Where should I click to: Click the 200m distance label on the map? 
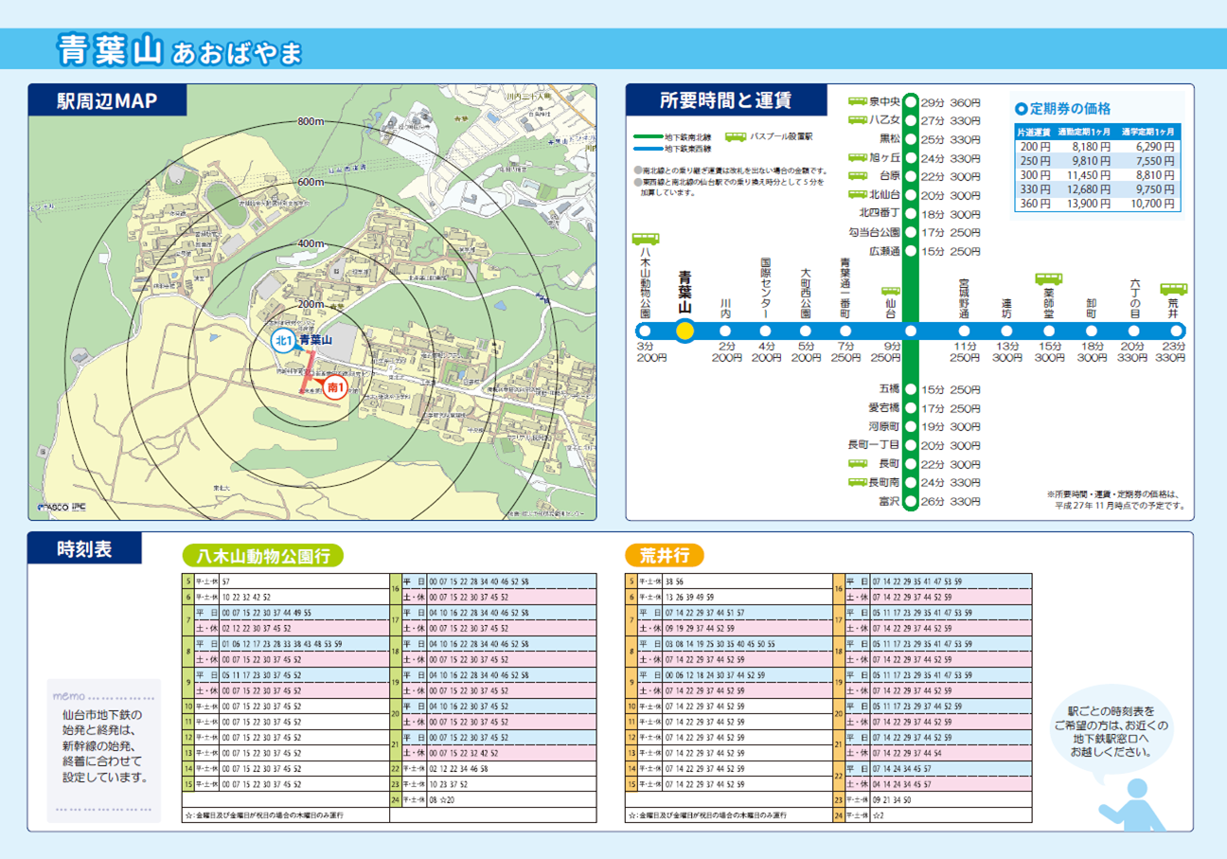pos(311,304)
